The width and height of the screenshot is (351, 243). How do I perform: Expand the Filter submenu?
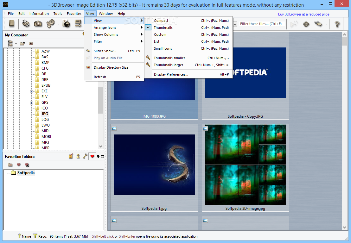tap(114, 41)
